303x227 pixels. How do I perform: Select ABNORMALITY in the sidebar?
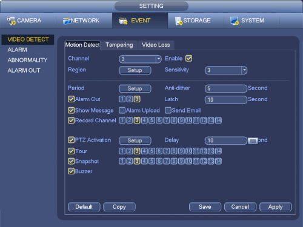[x=27, y=60]
